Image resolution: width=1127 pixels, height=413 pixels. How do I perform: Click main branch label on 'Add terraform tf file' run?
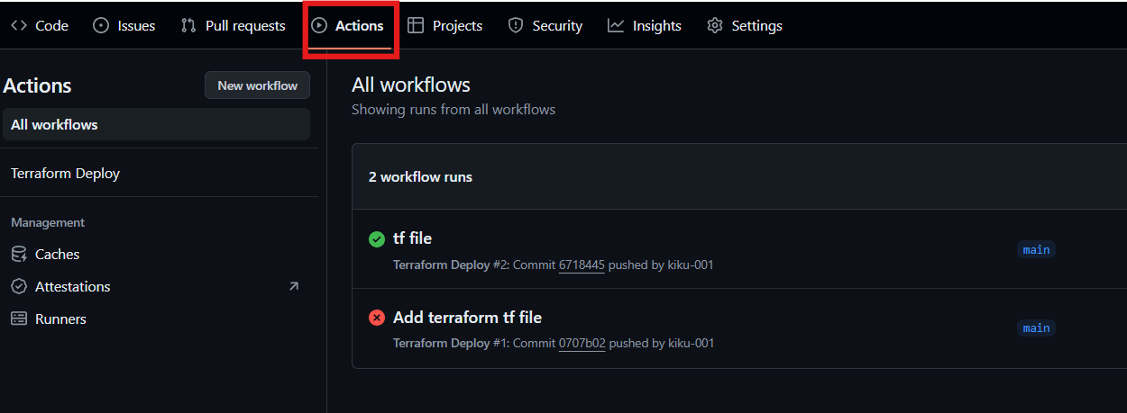(1036, 328)
